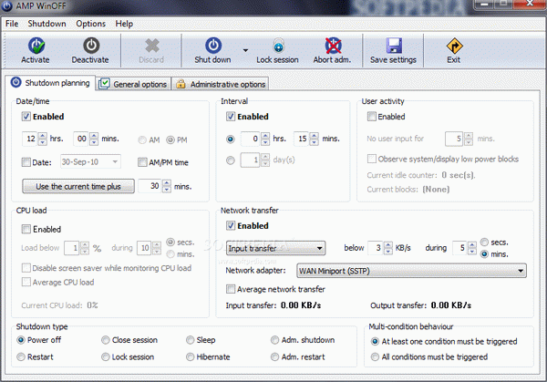
Task: Click the Network during field showing 5
Action: pyautogui.click(x=459, y=248)
